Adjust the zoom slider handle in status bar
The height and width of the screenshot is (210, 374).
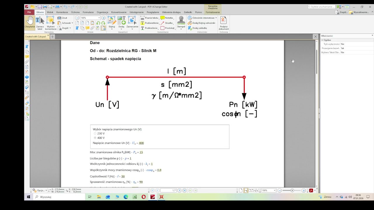[292, 190]
